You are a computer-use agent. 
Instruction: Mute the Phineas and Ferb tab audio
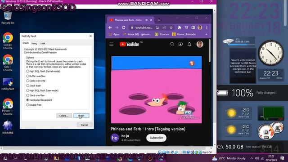pos(146,20)
